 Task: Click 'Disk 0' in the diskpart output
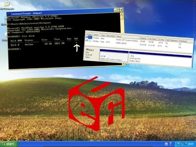click(x=15, y=45)
